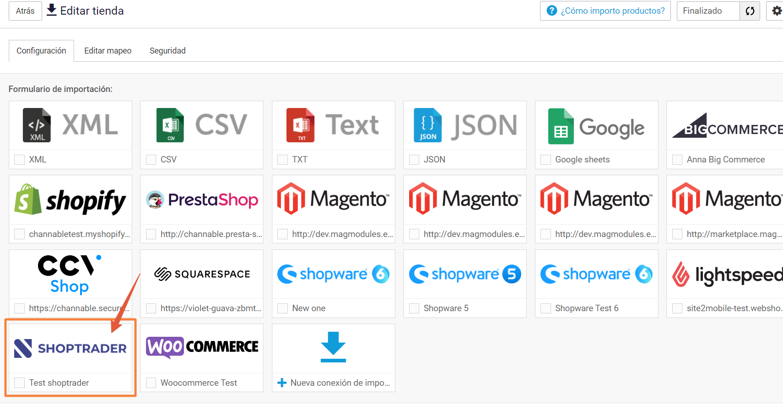Tick the channable.secure CCV checkbox

click(20, 308)
